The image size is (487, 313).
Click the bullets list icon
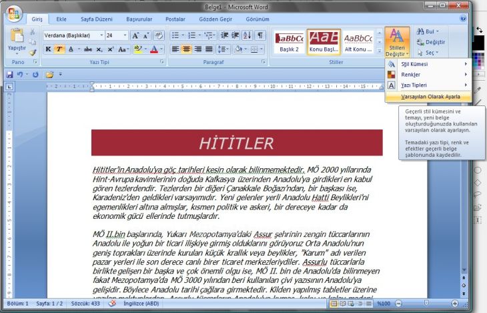click(175, 35)
